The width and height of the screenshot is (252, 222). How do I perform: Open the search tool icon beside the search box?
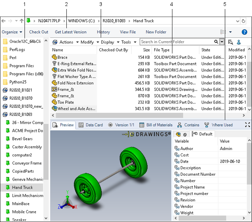pyautogui.click(x=230, y=42)
